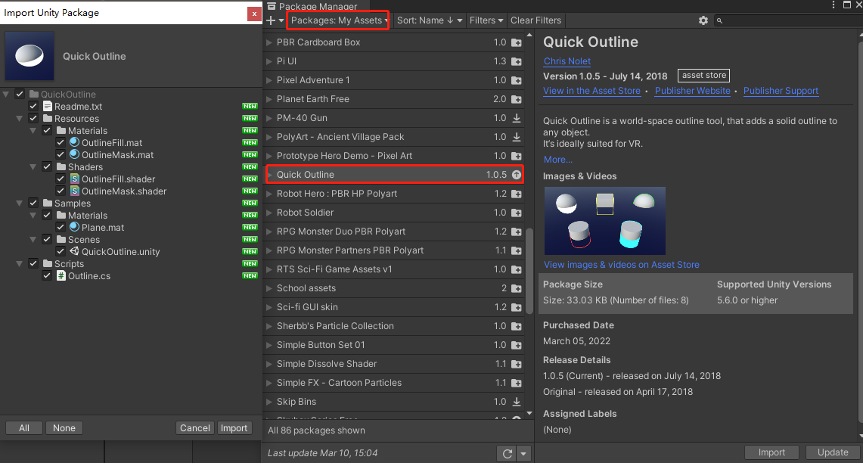Expand description with the More... link
863x463 pixels.
557,160
